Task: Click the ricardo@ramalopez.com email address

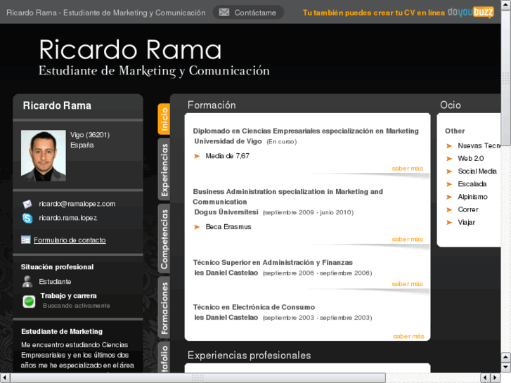Action: coord(77,204)
